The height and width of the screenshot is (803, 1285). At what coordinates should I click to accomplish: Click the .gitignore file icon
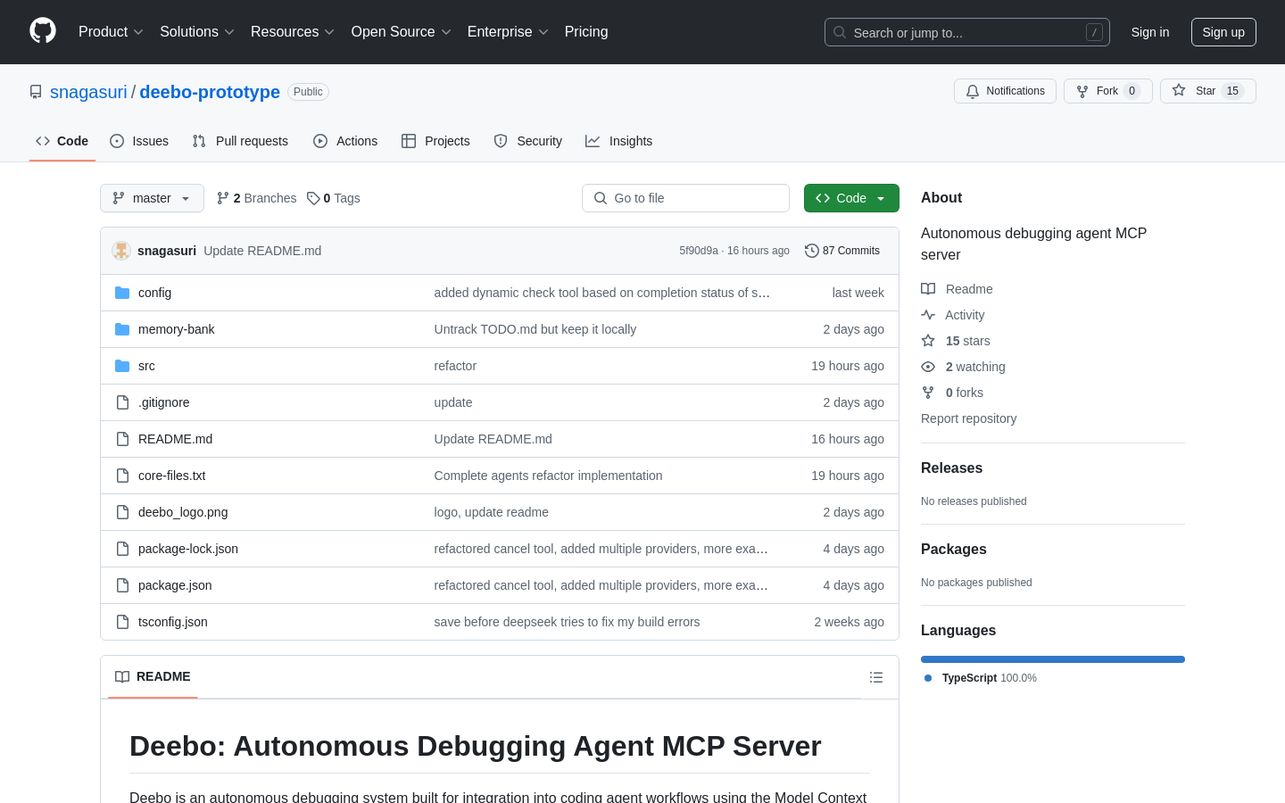pyautogui.click(x=122, y=402)
